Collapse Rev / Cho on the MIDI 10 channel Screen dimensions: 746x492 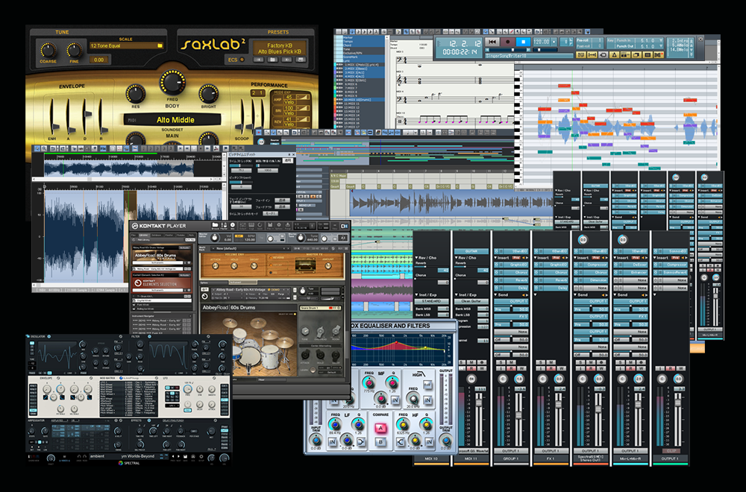point(416,258)
